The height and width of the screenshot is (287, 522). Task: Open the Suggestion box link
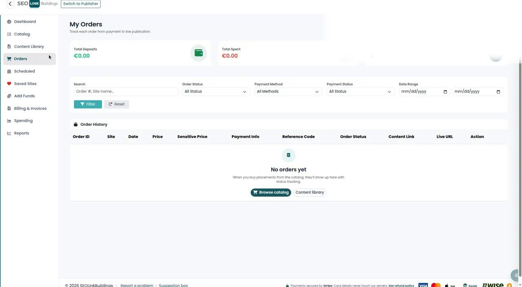click(x=173, y=285)
